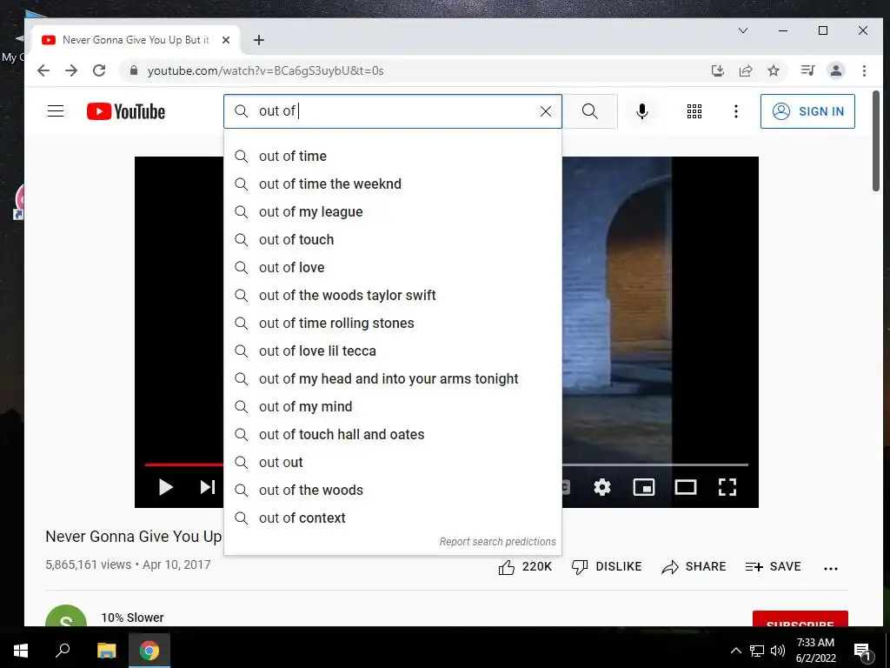Focus the YouTube search text field
This screenshot has width=890, height=668.
392,111
